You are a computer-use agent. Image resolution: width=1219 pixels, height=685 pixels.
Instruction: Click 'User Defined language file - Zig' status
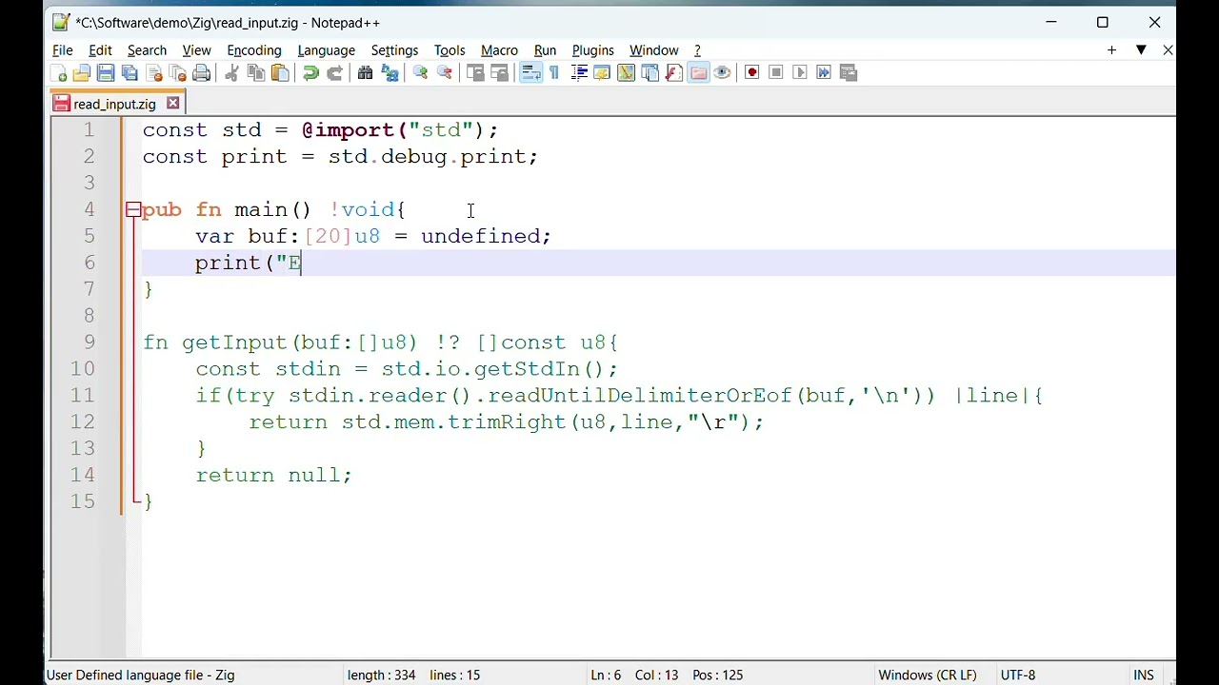pyautogui.click(x=140, y=675)
